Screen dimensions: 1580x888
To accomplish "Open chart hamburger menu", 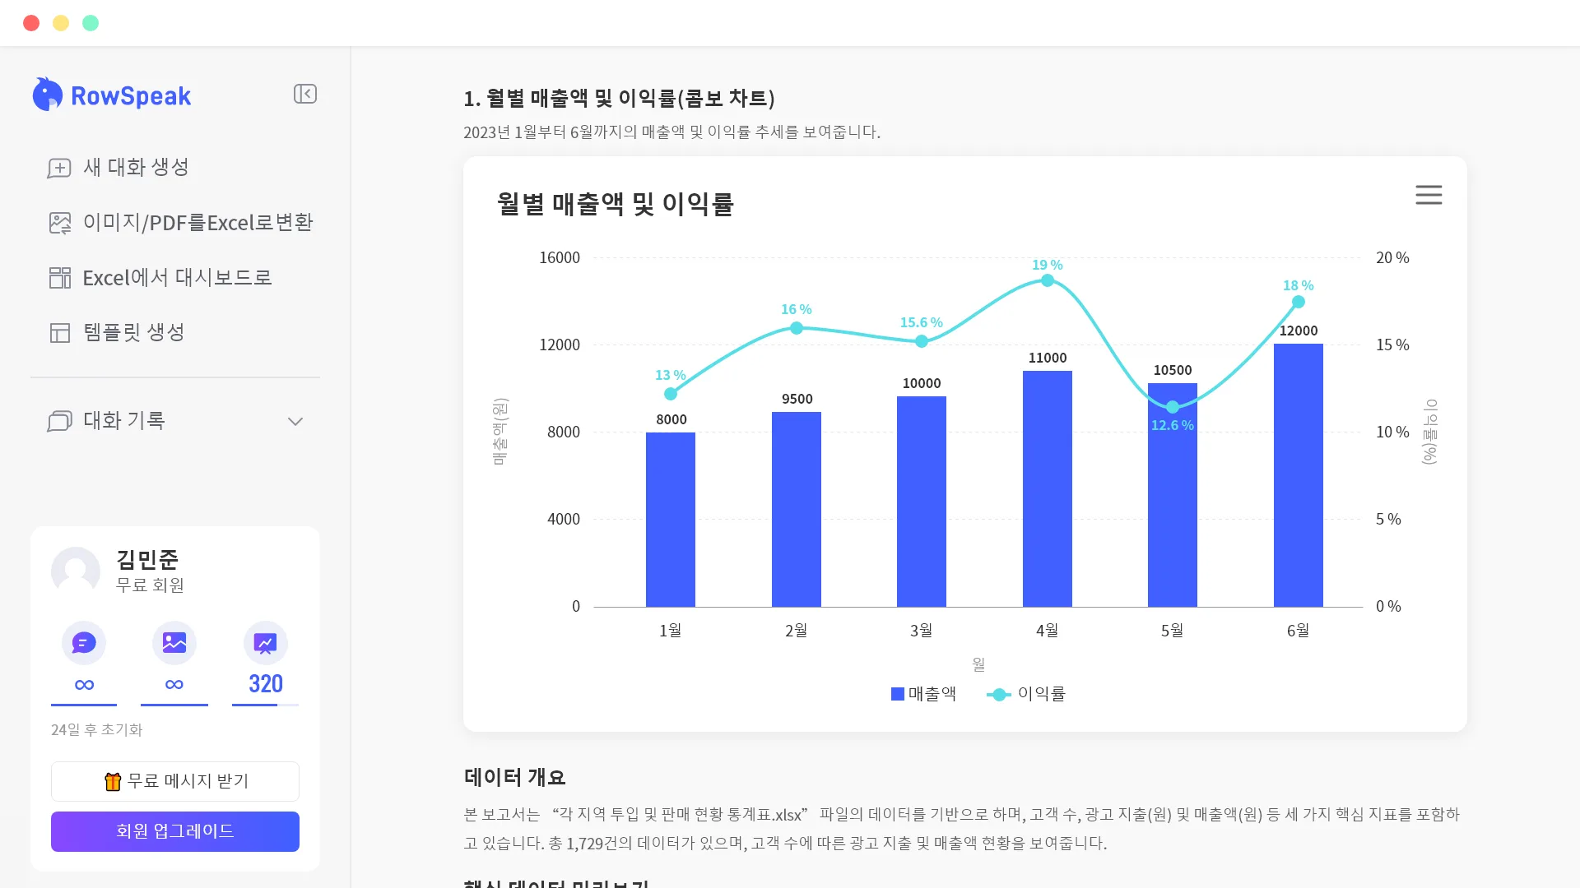I will tap(1429, 195).
